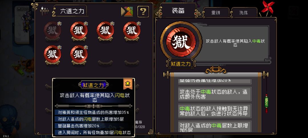Click the yellow star bookmark on tooltip

click(128, 84)
